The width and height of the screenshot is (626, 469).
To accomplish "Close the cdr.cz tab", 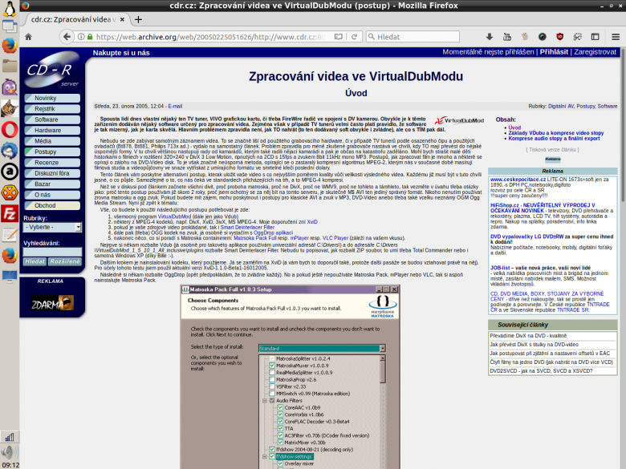I will tap(122, 19).
